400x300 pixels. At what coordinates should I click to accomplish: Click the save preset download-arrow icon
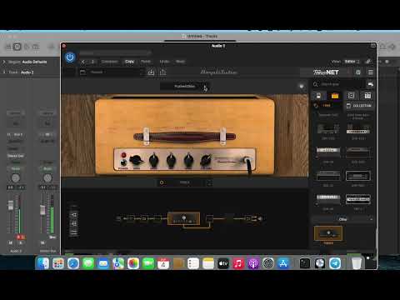pos(151,72)
